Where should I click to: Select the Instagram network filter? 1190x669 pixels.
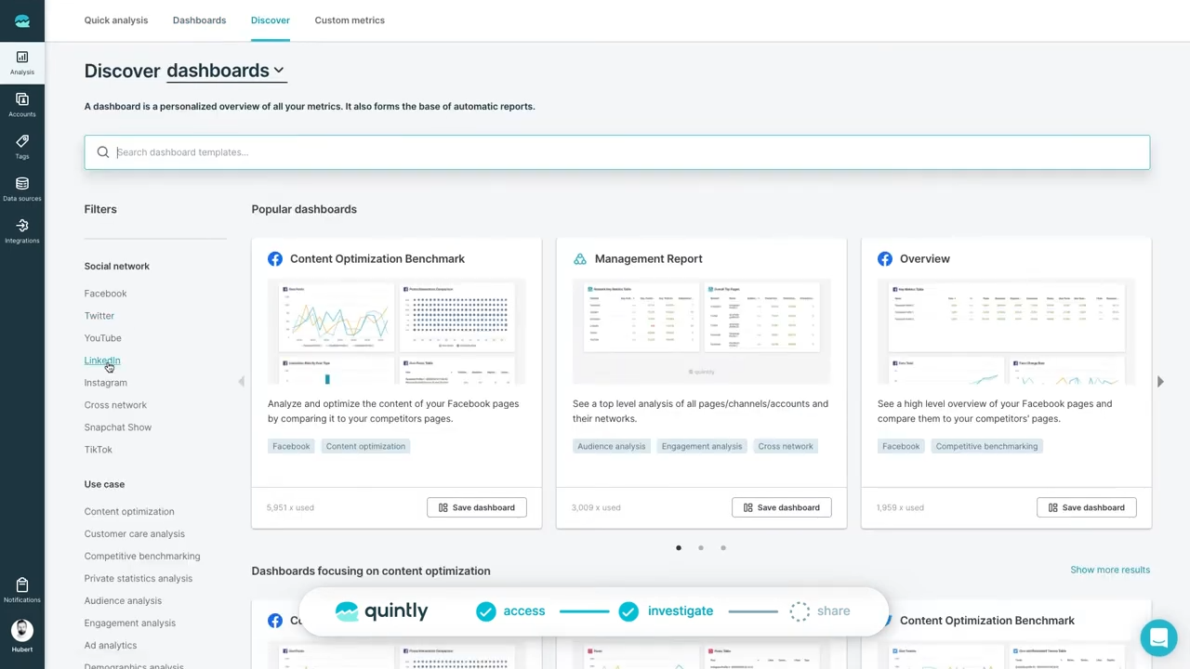click(x=105, y=382)
